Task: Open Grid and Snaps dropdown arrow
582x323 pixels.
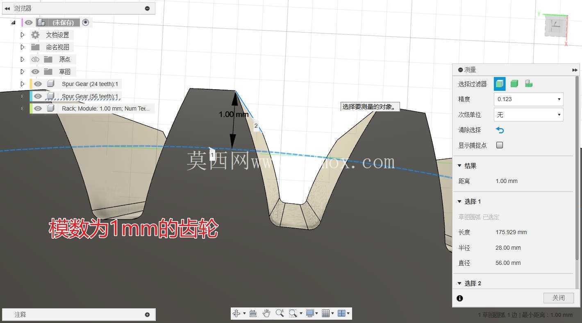Action: (333, 314)
